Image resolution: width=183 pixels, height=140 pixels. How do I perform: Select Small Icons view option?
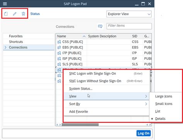(164, 104)
